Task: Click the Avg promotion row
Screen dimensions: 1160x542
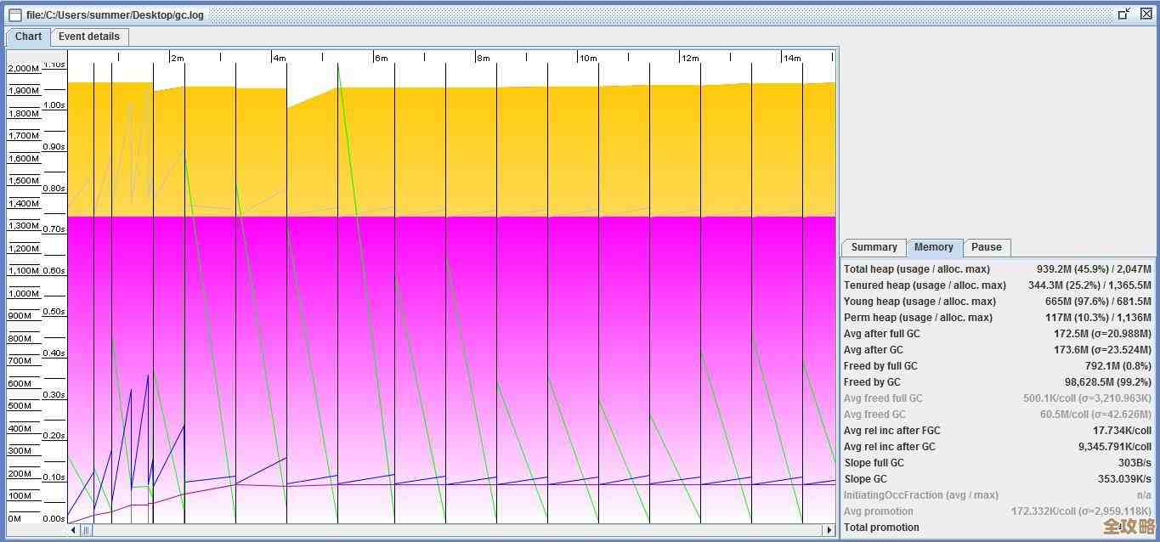Action: tap(879, 511)
